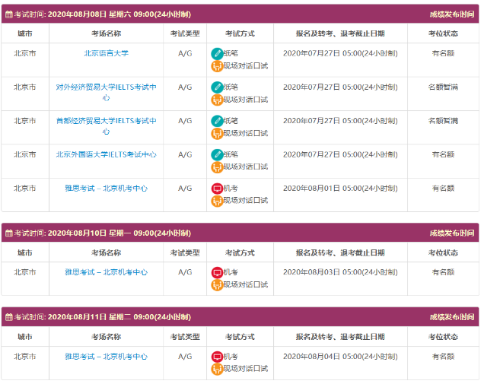Click the orange 现场对话口试 icon in 对外经济贸易大学 row
This screenshot has width=484, height=384.
[217, 100]
